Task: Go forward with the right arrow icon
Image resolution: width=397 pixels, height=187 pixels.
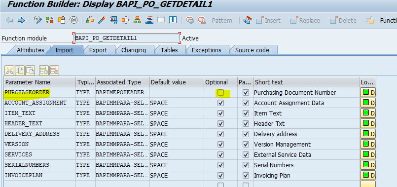Action: [x=21, y=20]
